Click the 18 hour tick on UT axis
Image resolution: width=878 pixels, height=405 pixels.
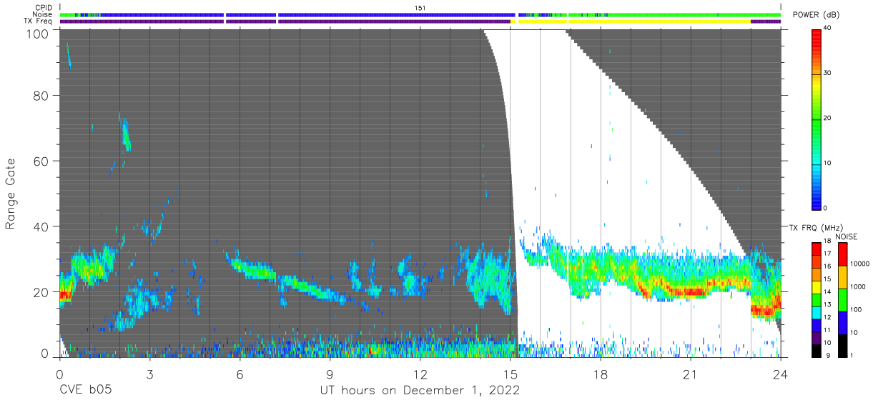click(x=601, y=374)
